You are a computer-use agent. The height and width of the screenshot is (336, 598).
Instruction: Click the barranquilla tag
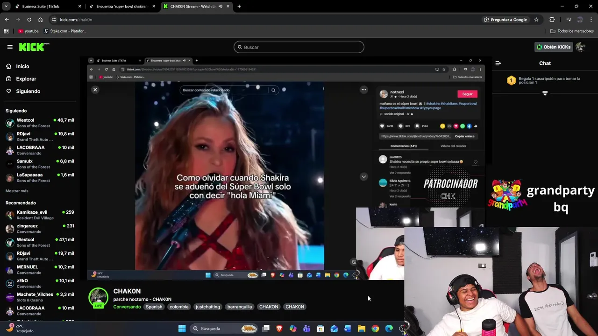tap(240, 307)
